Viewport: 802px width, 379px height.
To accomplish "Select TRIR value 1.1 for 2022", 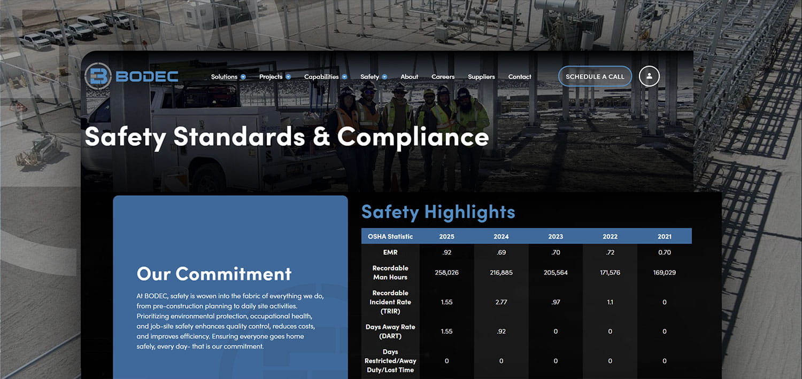I will (610, 302).
